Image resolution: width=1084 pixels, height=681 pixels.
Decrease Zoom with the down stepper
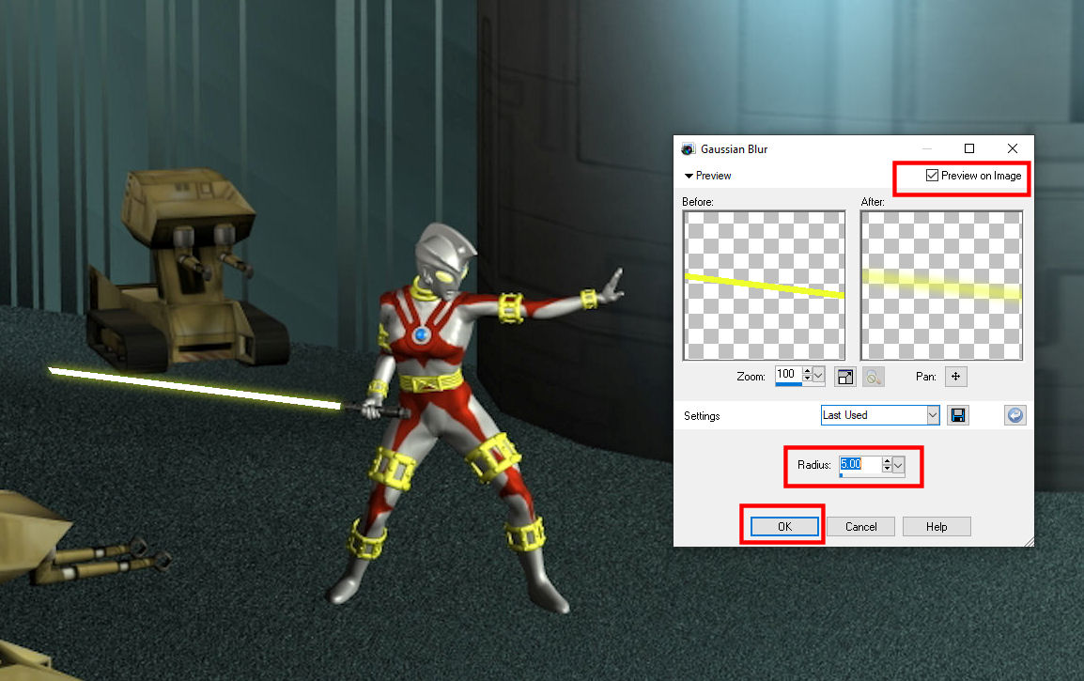pos(807,379)
